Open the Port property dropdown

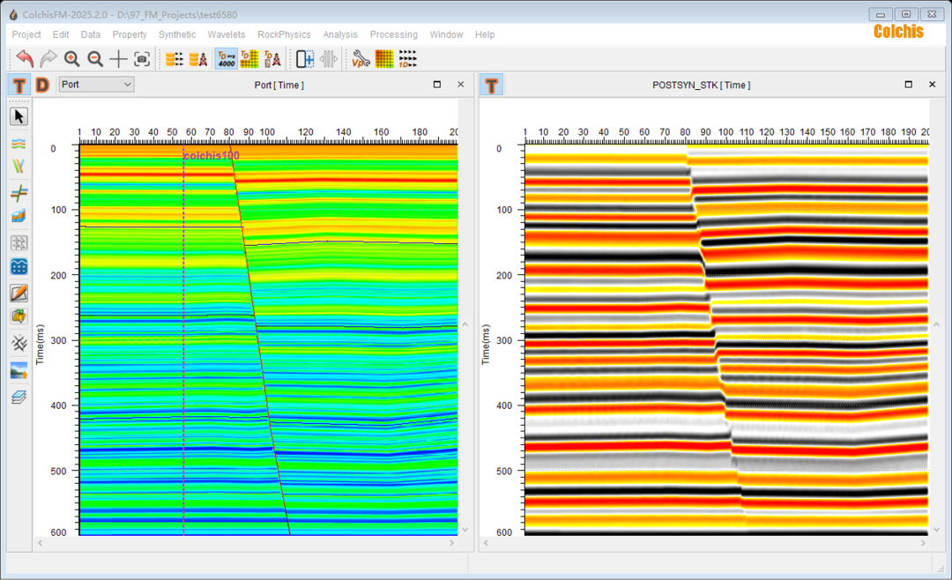(96, 85)
